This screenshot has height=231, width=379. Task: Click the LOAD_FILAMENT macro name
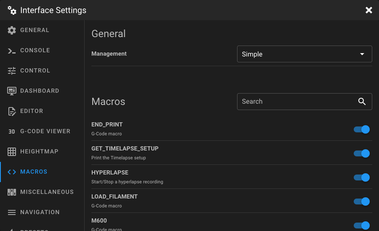pyautogui.click(x=114, y=197)
